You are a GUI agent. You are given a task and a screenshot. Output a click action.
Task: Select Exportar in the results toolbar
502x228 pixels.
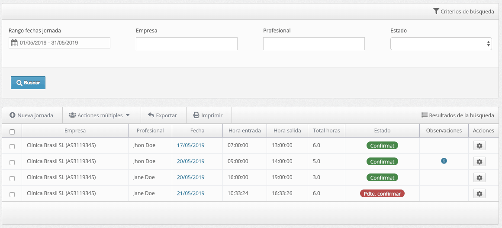(163, 115)
